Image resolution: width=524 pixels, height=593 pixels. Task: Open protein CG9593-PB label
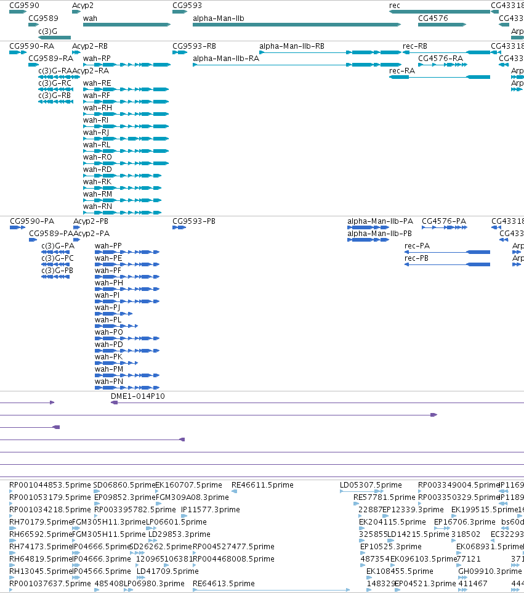194,221
